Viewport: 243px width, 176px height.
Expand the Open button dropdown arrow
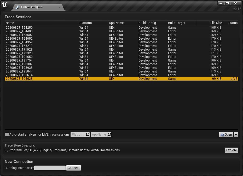pos(236,134)
